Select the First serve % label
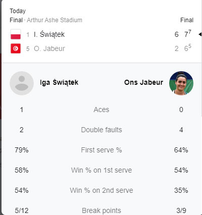Image resolution: width=202 pixels, height=215 pixels. [102, 150]
